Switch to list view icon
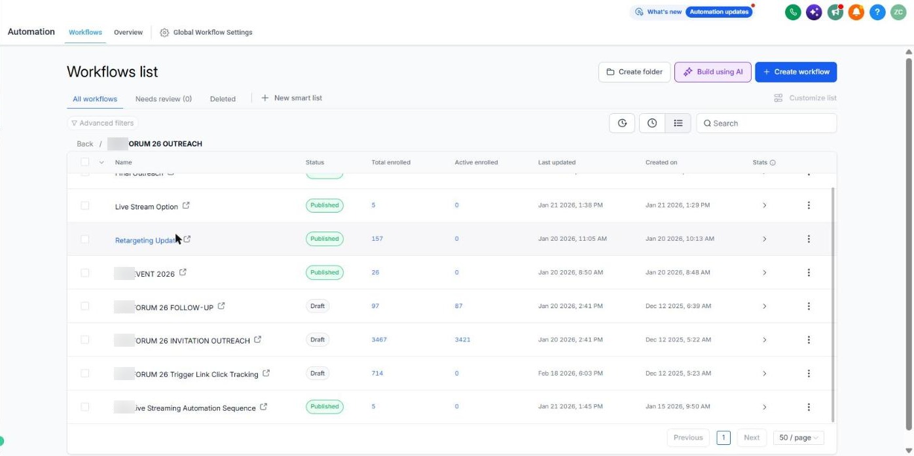 pyautogui.click(x=678, y=123)
